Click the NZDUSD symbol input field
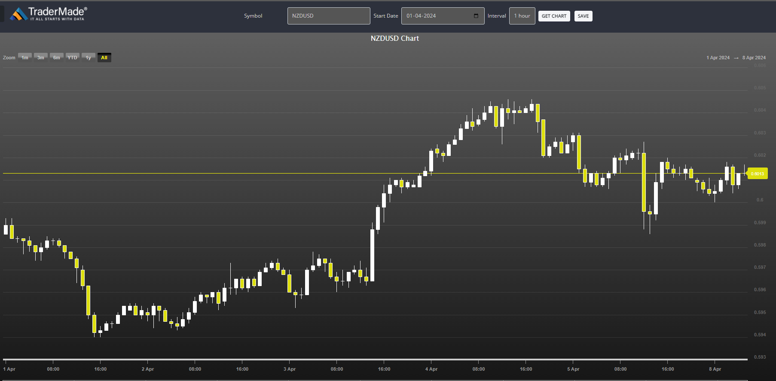This screenshot has height=381, width=776. click(x=329, y=16)
